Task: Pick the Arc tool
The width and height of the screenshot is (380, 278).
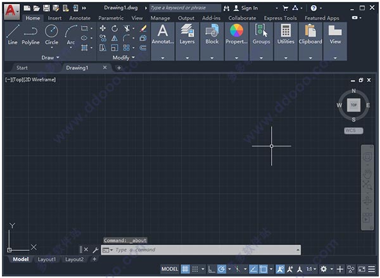Action: click(x=70, y=35)
